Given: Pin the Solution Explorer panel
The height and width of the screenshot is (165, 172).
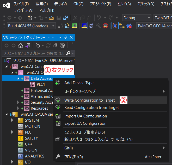Looking at the screenshot, I should click(65, 37).
